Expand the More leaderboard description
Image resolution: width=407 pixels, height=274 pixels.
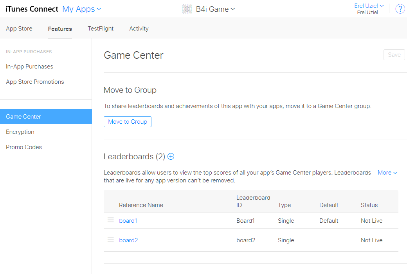click(x=387, y=173)
